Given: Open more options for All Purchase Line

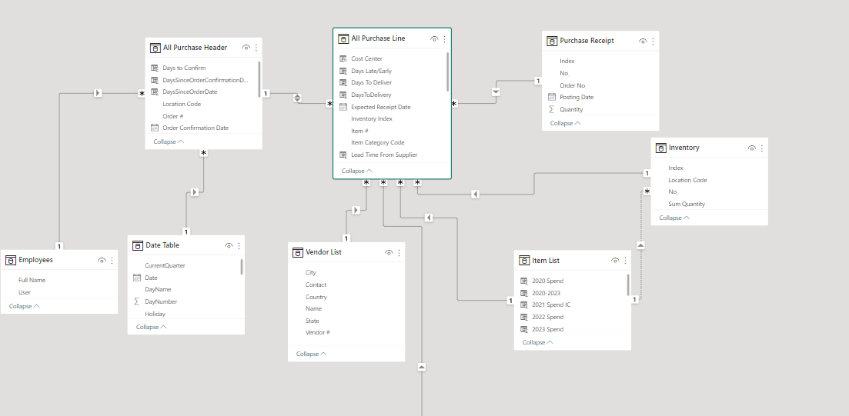Looking at the screenshot, I should (x=445, y=39).
